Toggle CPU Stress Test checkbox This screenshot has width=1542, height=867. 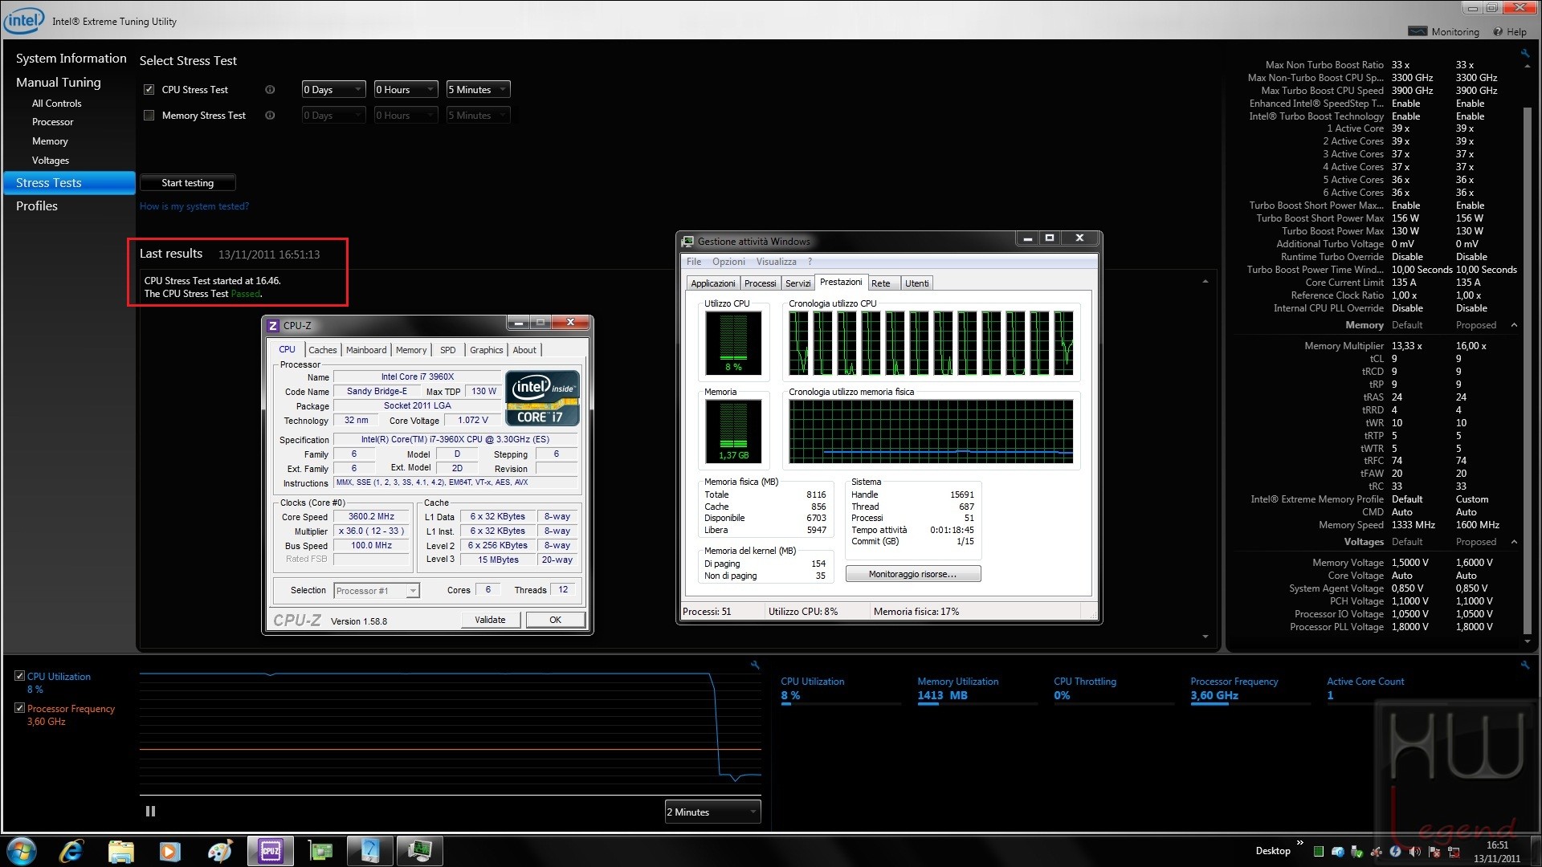pos(149,90)
